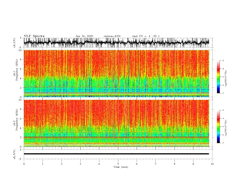Select the date text "Jun. 24, 2020"
The height and width of the screenshot is (184, 239).
[x=84, y=36]
